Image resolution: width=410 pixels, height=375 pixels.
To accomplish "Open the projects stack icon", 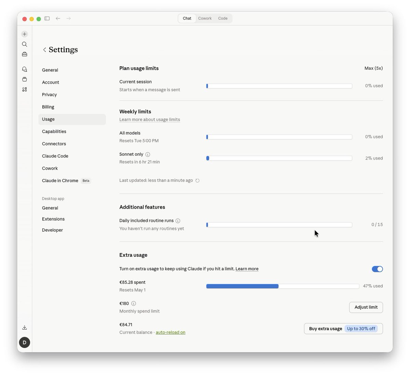I will click(25, 79).
